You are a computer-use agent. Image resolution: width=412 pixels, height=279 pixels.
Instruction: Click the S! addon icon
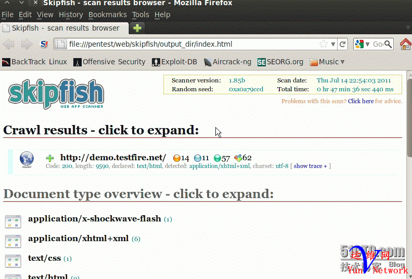coord(44,44)
